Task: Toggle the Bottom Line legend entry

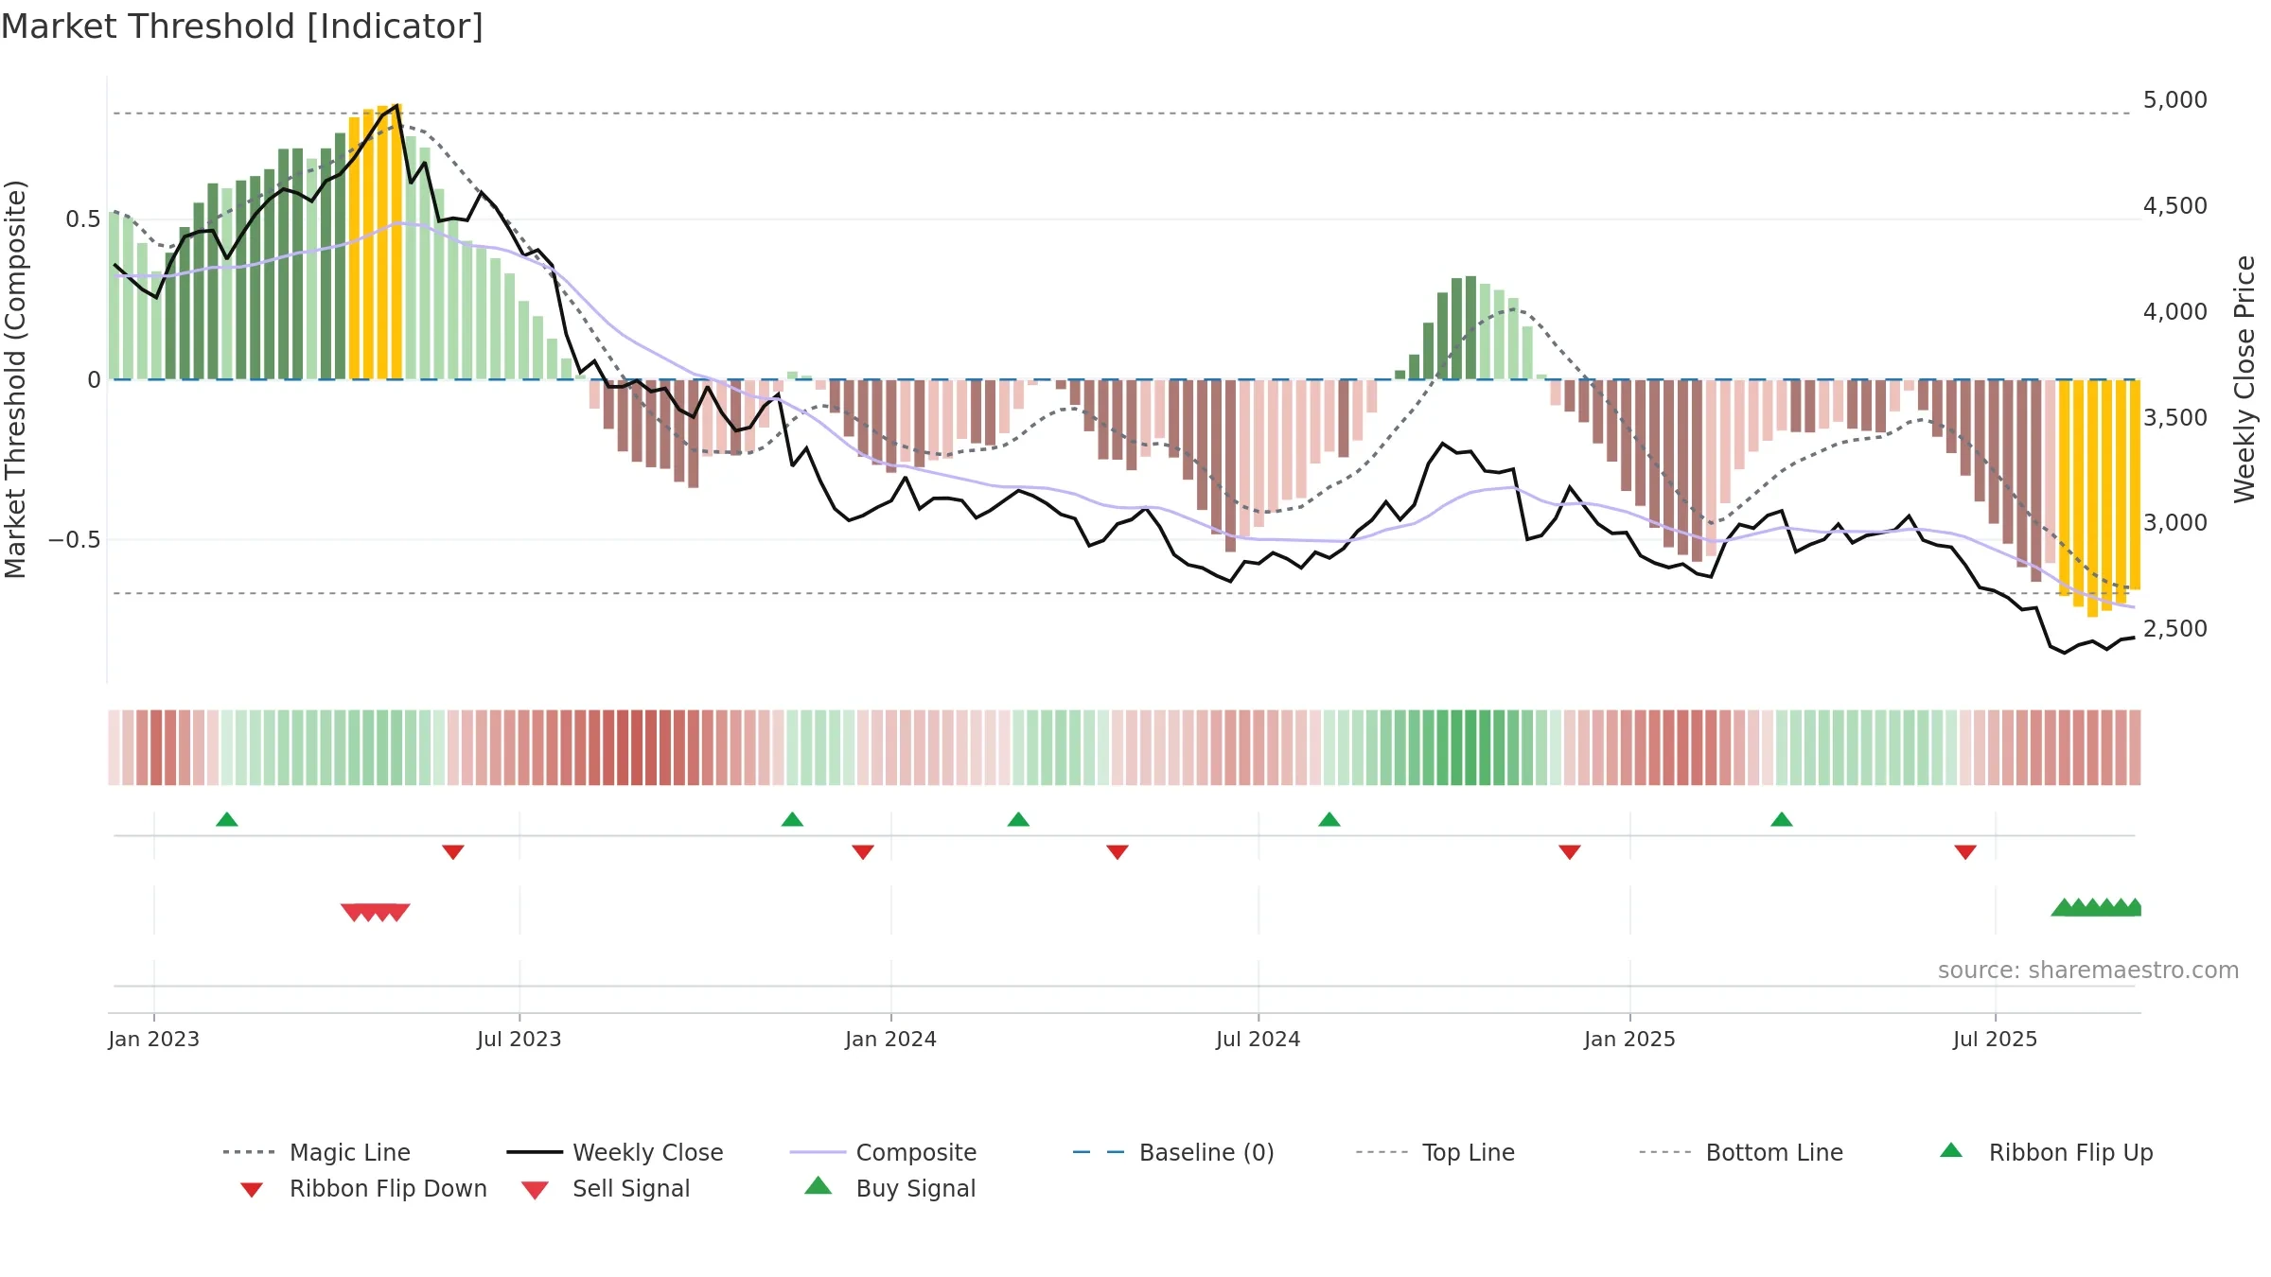Action: click(1740, 1152)
